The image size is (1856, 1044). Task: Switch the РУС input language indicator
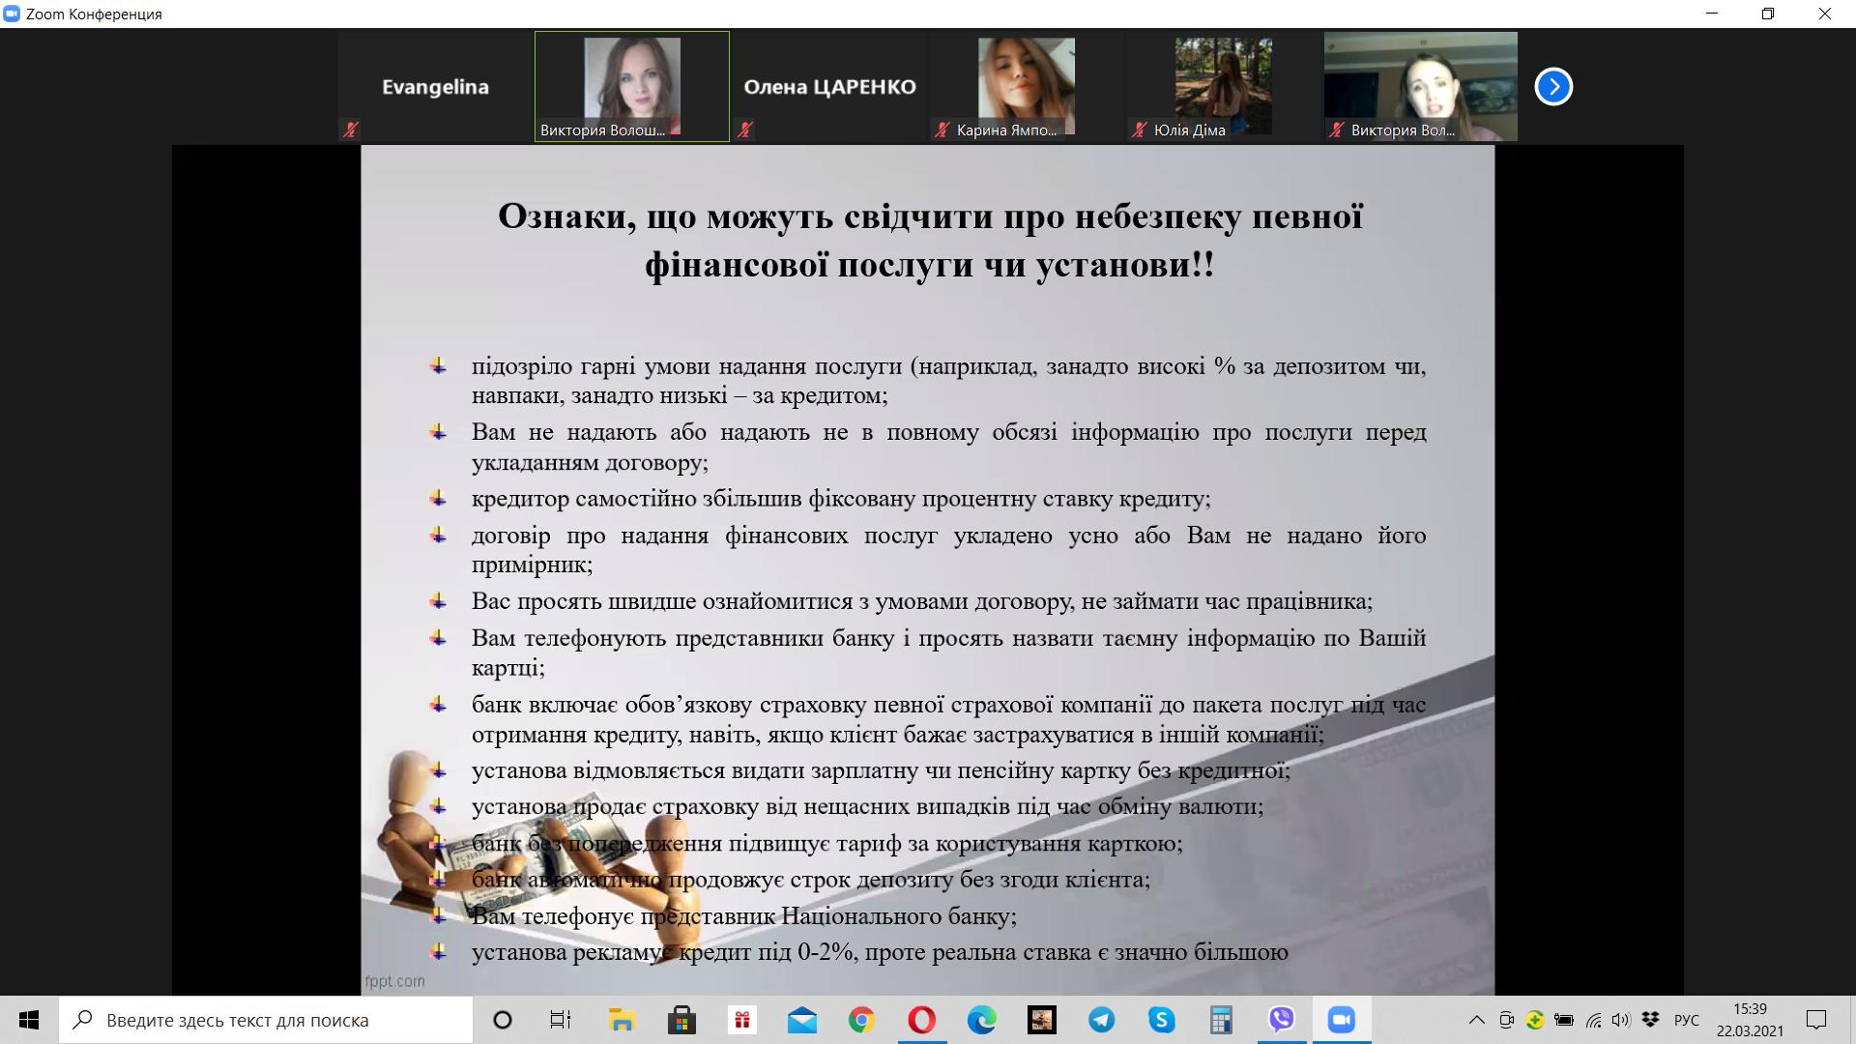click(x=1686, y=1020)
